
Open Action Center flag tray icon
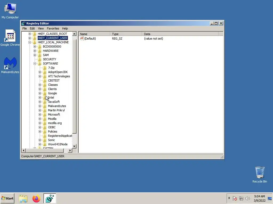tap(235, 198)
